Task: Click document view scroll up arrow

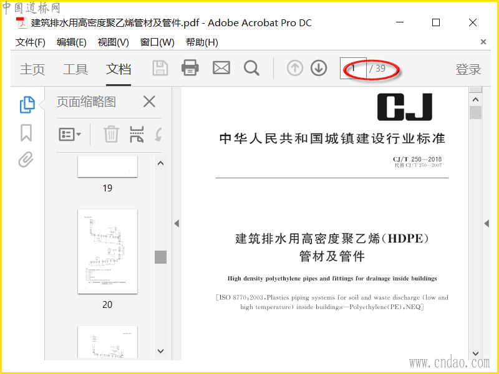Action: click(475, 100)
